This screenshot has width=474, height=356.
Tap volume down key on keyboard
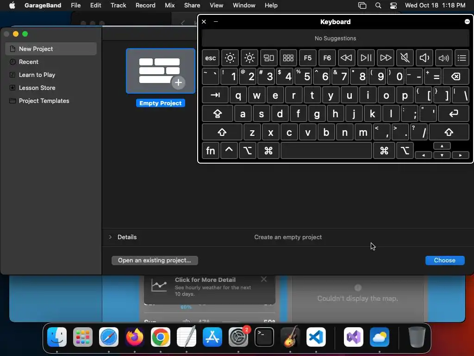pyautogui.click(x=424, y=58)
